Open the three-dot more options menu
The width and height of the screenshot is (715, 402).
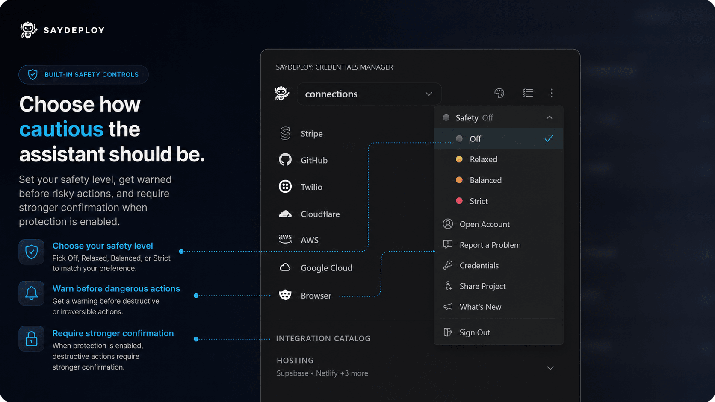click(552, 93)
